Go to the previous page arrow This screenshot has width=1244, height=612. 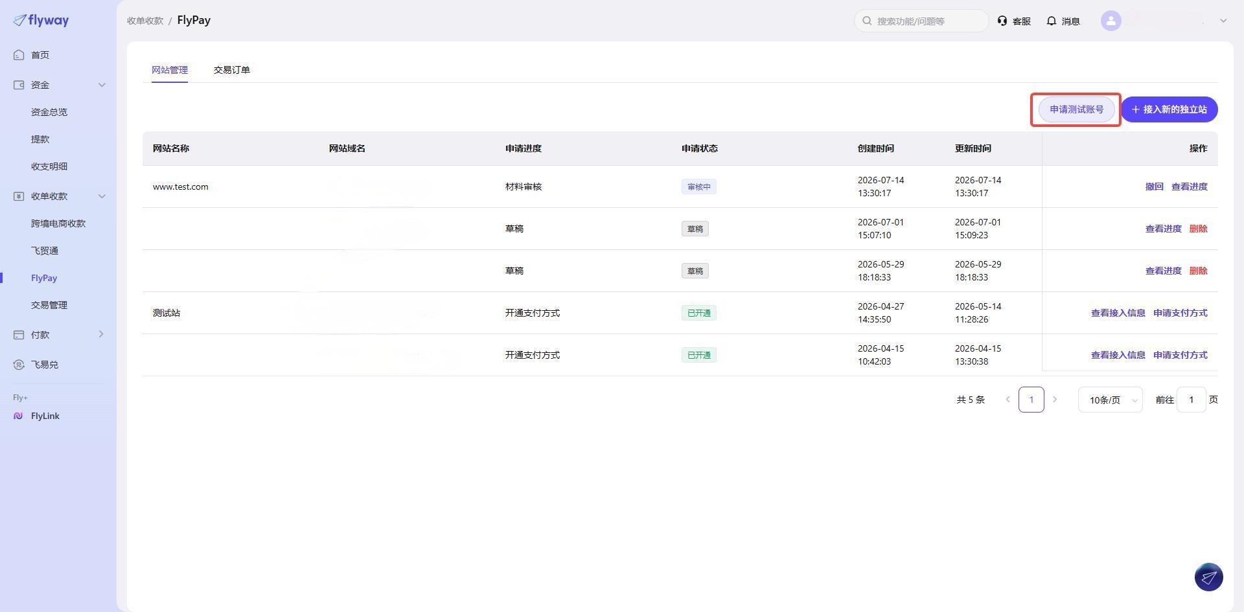pos(1008,400)
